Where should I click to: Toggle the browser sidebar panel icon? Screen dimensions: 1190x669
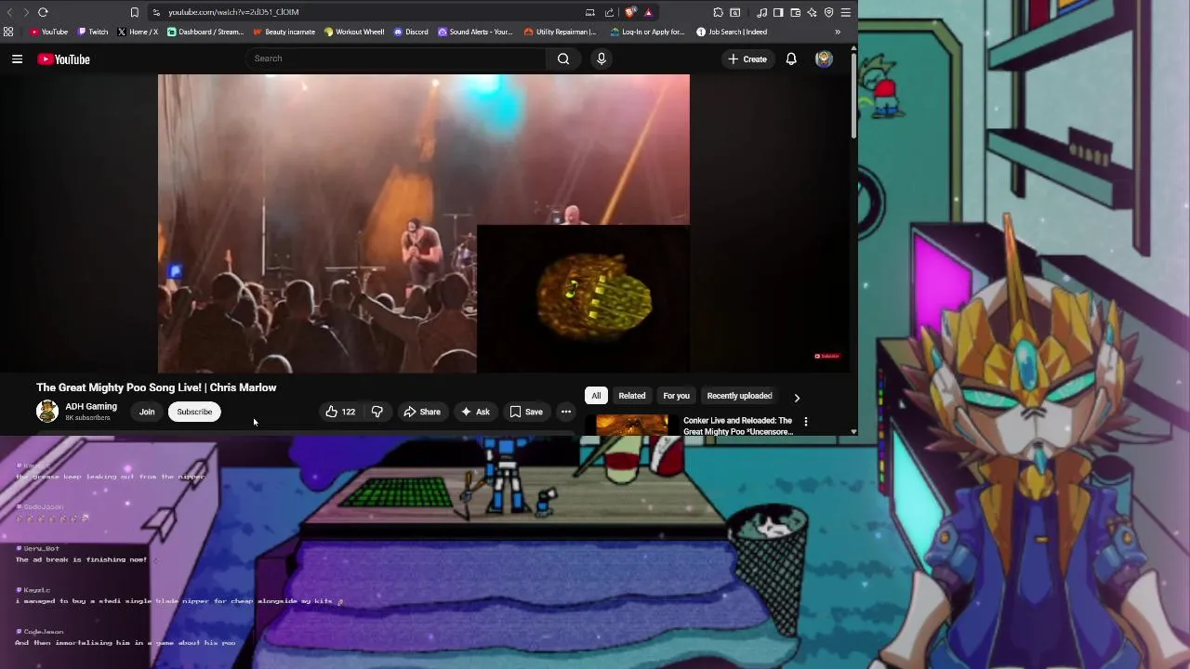(778, 12)
